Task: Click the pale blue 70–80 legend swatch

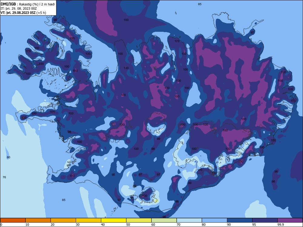Action: coord(189,220)
